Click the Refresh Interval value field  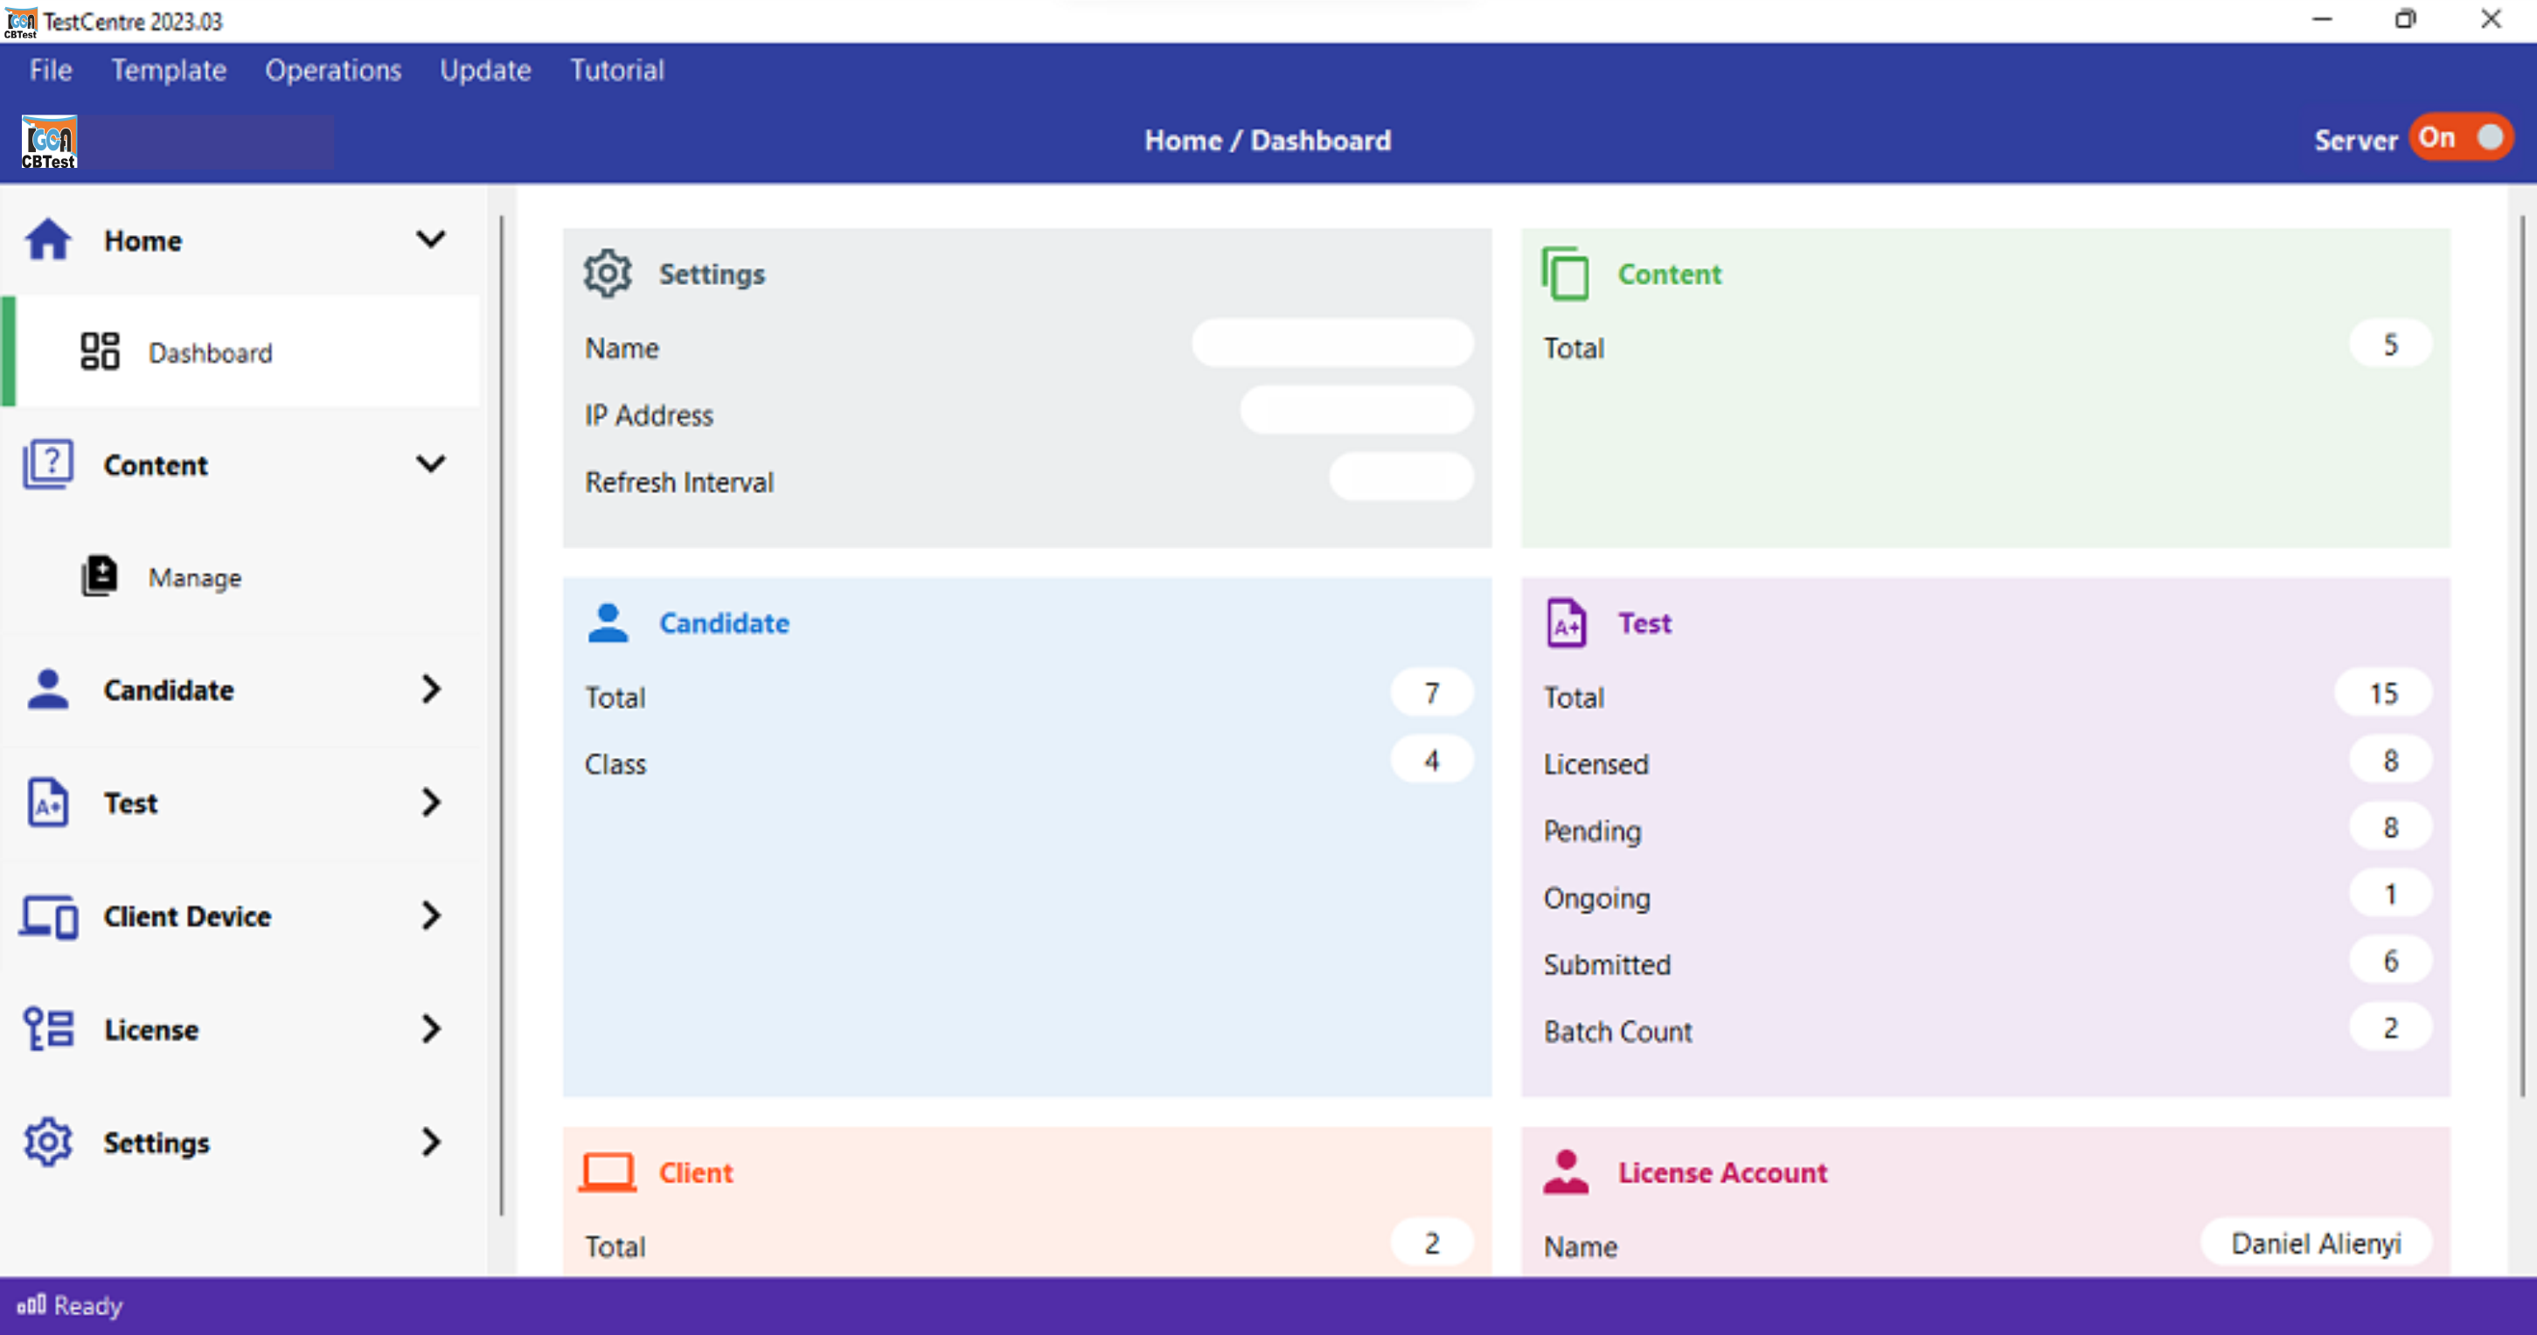tap(1401, 478)
